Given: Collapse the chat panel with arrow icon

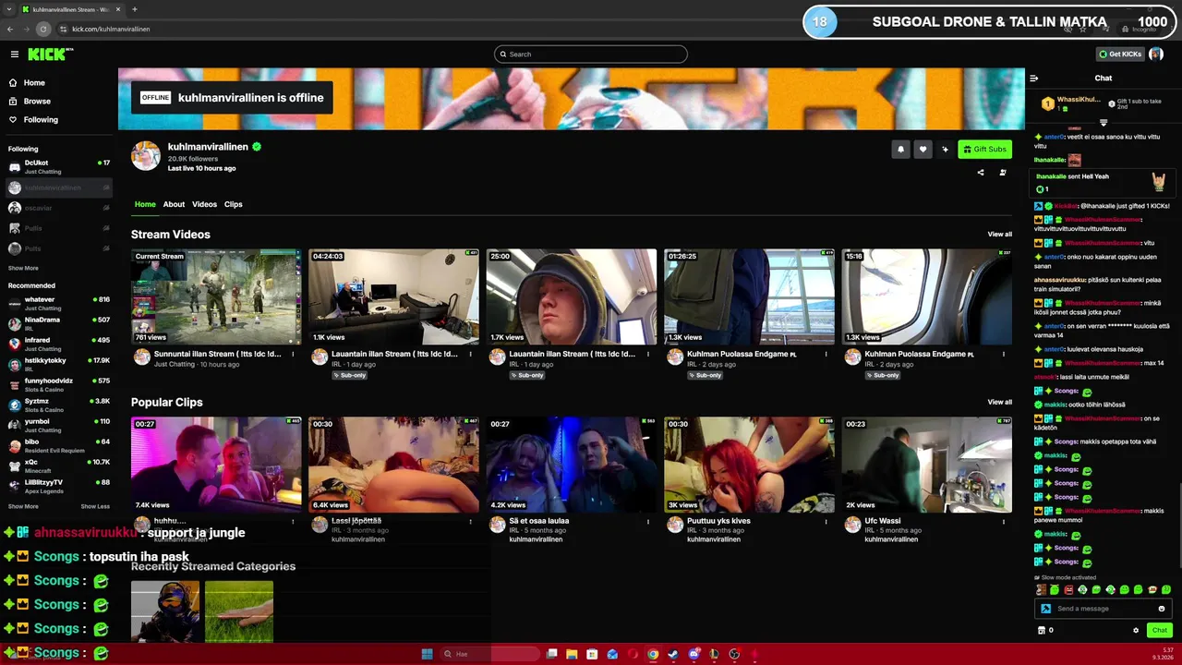Looking at the screenshot, I should 1034,79.
